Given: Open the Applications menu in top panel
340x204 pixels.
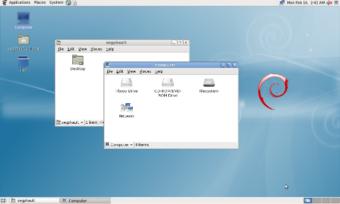Looking at the screenshot, I should tap(20, 3).
